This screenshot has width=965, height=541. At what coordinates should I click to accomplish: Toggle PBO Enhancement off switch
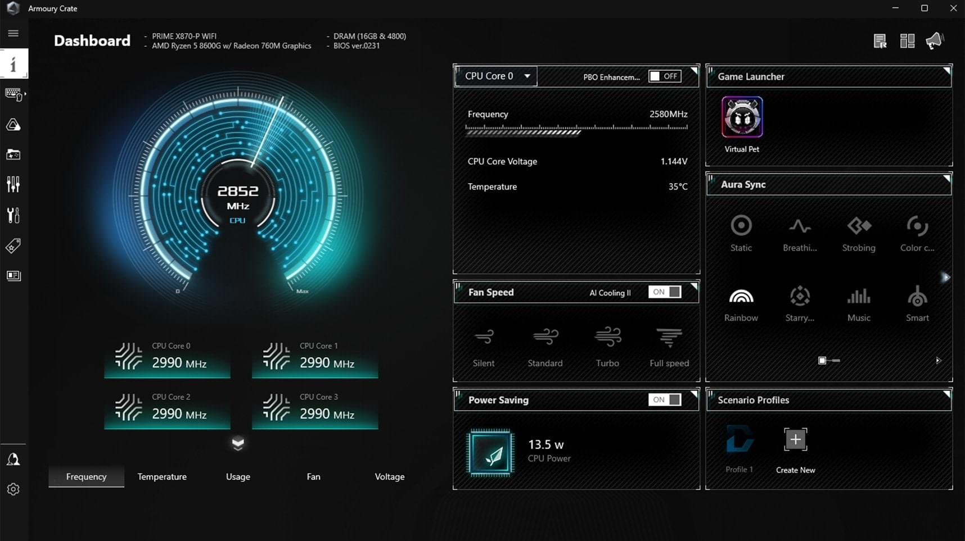664,76
